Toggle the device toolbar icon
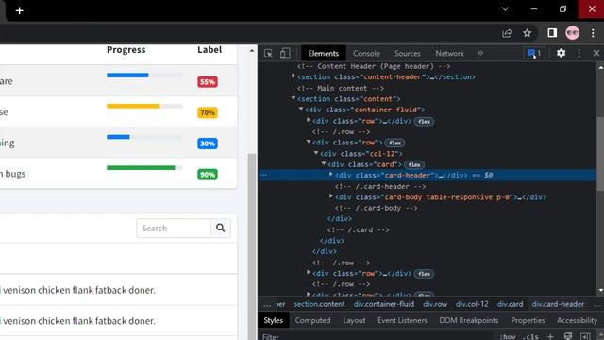Image resolution: width=604 pixels, height=340 pixels. (285, 53)
